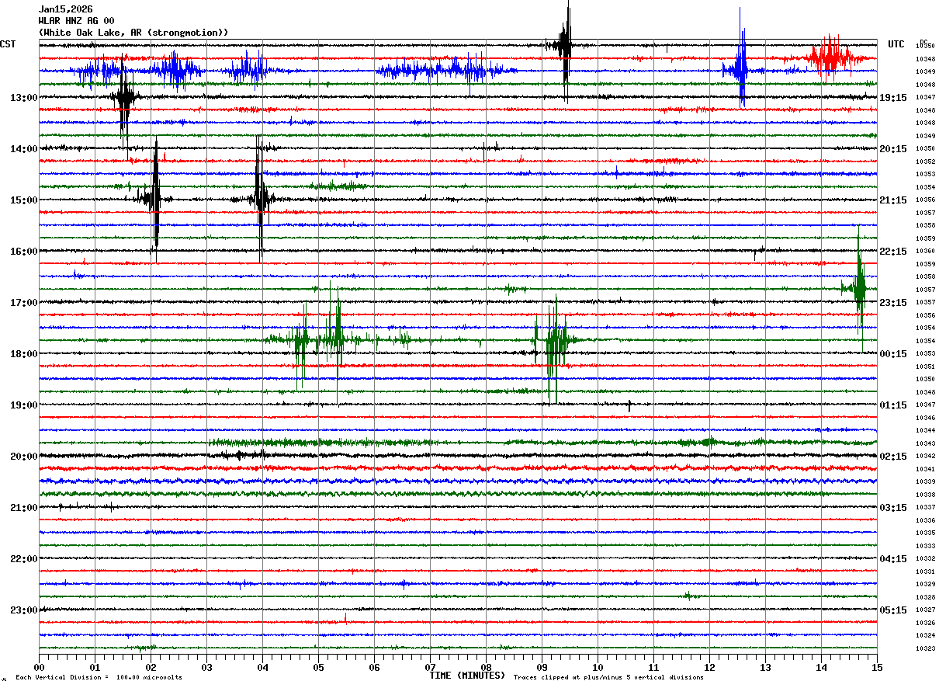Click the 05:15 UTC time label
The height and width of the screenshot is (688, 939).
click(893, 610)
